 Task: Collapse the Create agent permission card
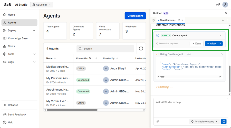point(220,35)
